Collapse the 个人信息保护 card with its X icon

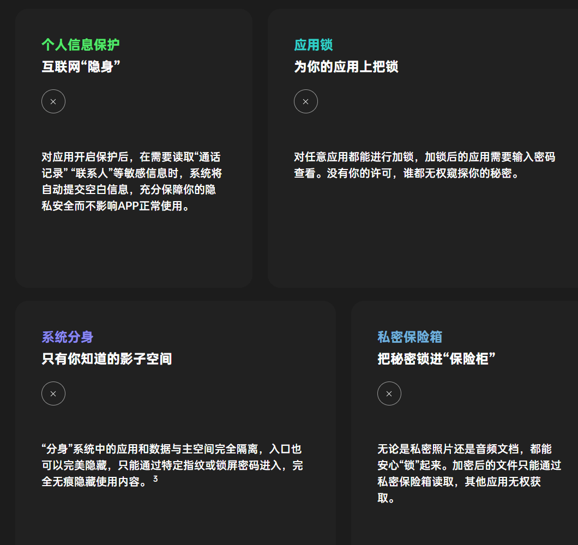(53, 101)
